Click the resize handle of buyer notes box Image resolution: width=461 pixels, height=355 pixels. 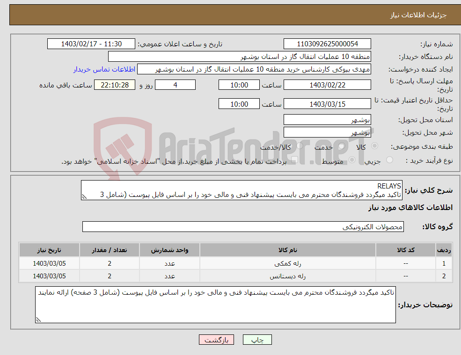[x=38, y=320]
